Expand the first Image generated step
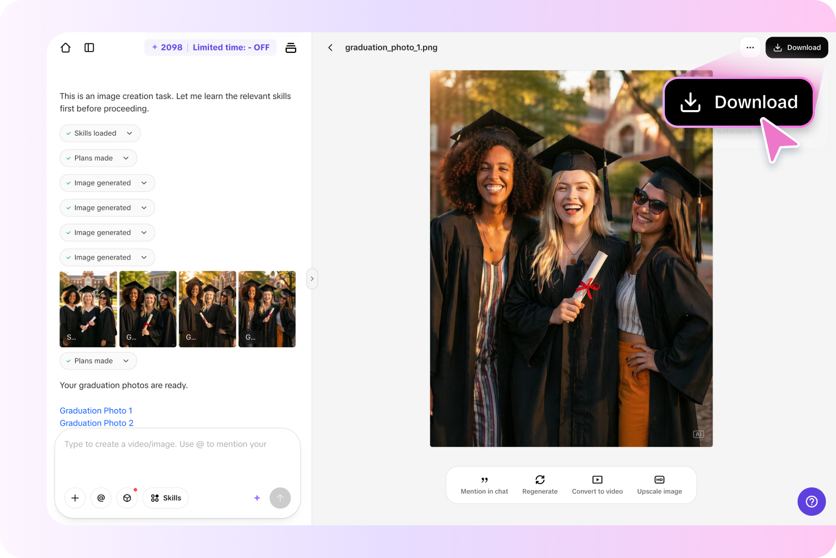 [107, 183]
